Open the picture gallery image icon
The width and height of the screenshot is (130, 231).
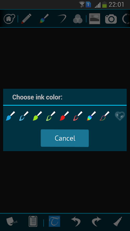coord(95,19)
